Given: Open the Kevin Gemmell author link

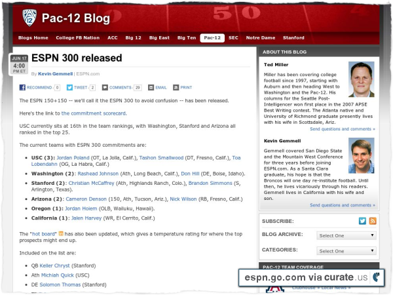Looking at the screenshot, I should 56,73.
